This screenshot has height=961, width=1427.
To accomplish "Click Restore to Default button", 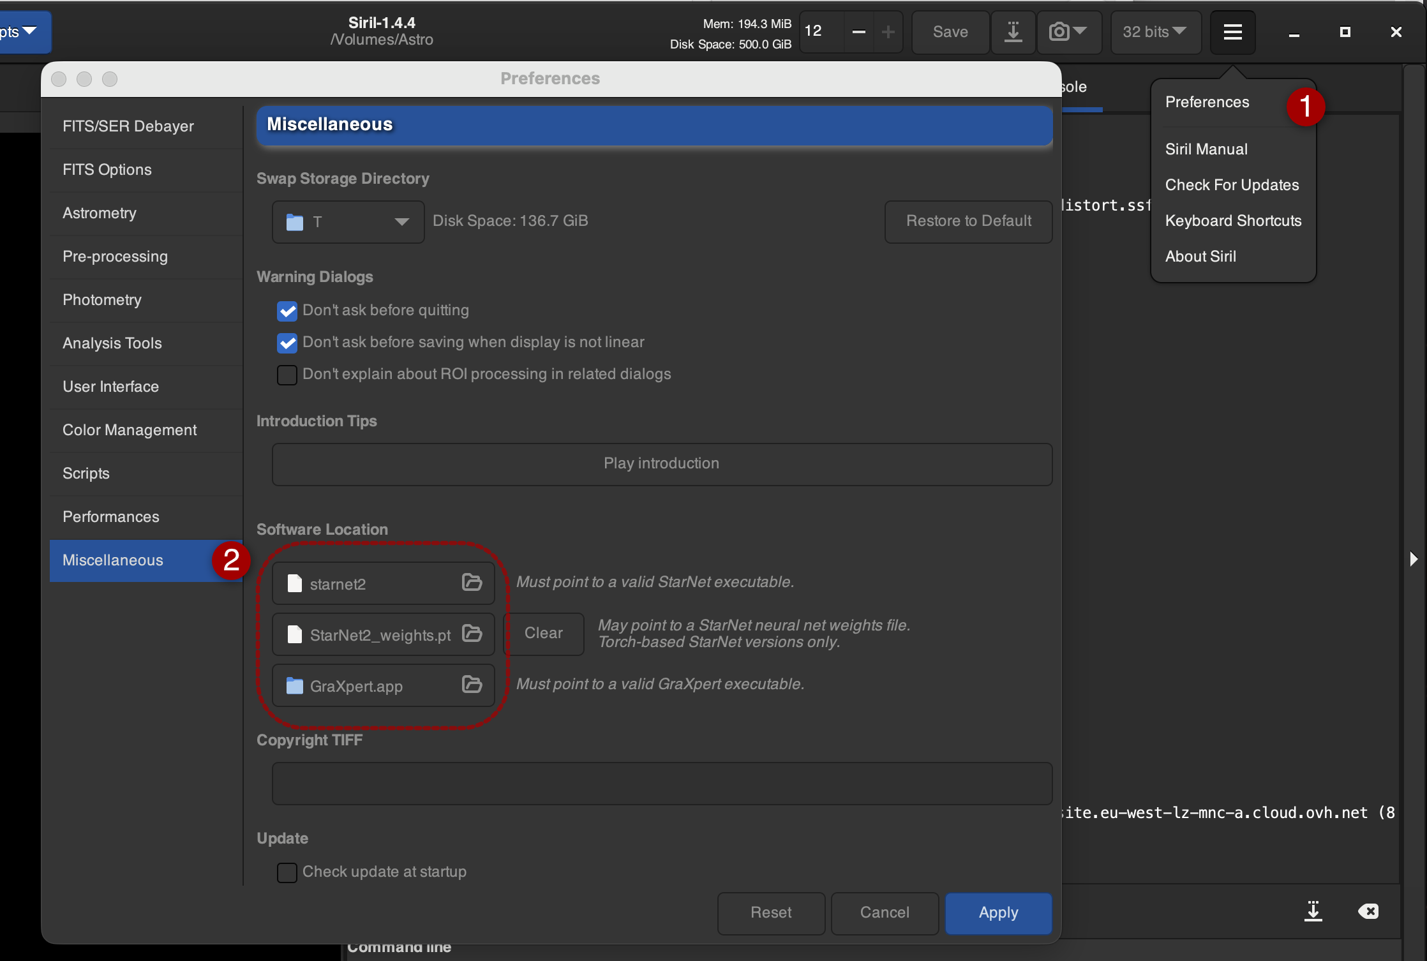I will (968, 221).
